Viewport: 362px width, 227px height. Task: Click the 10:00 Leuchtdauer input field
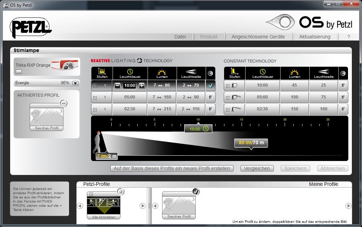pyautogui.click(x=130, y=86)
